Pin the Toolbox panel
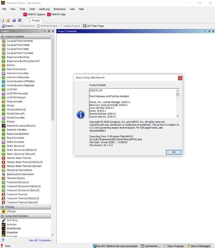The image size is (215, 248). pos(49,31)
